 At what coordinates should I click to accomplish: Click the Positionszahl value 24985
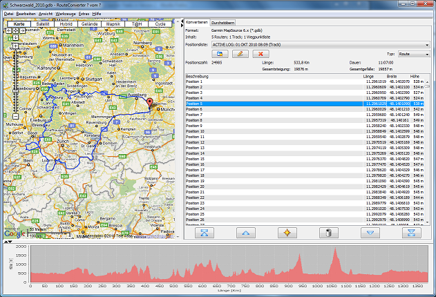click(x=216, y=63)
